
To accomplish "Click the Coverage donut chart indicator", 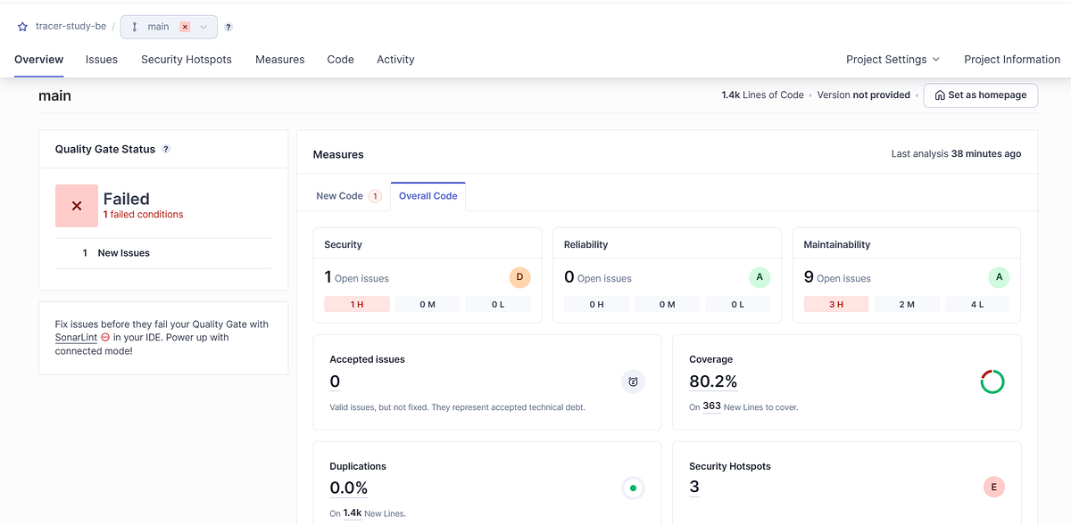I will [992, 381].
